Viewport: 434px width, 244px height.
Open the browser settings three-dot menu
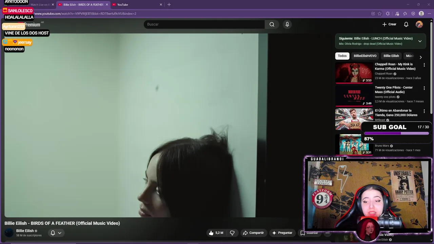pos(429,14)
